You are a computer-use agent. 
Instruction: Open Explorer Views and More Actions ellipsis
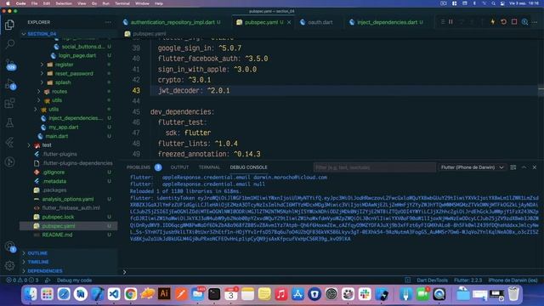[108, 22]
